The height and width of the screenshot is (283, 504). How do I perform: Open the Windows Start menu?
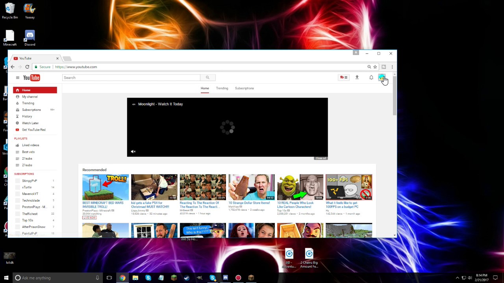tap(6, 278)
